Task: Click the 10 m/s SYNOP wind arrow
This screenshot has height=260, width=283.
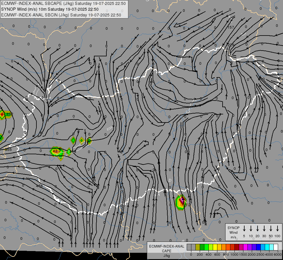Action: pos(251,229)
